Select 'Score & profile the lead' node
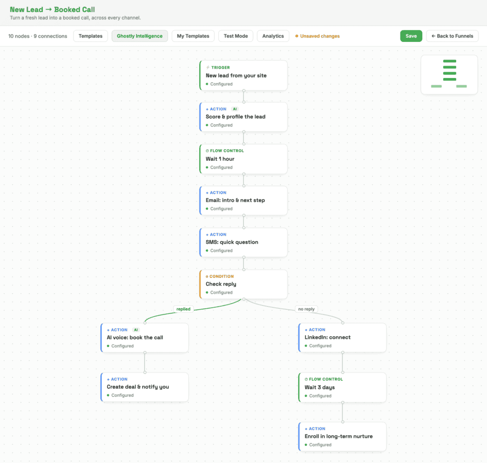 [x=243, y=117]
